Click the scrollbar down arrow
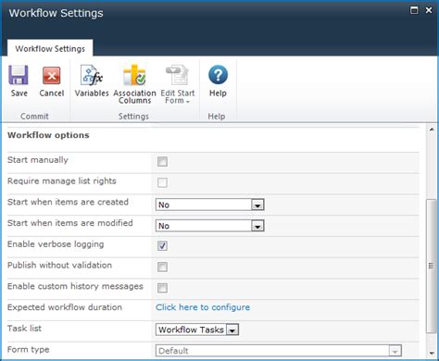The width and height of the screenshot is (439, 361). [x=432, y=353]
